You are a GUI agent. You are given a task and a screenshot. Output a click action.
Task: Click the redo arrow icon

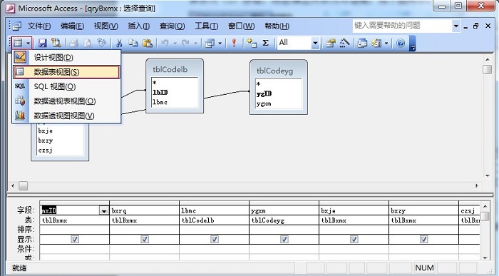[185, 43]
